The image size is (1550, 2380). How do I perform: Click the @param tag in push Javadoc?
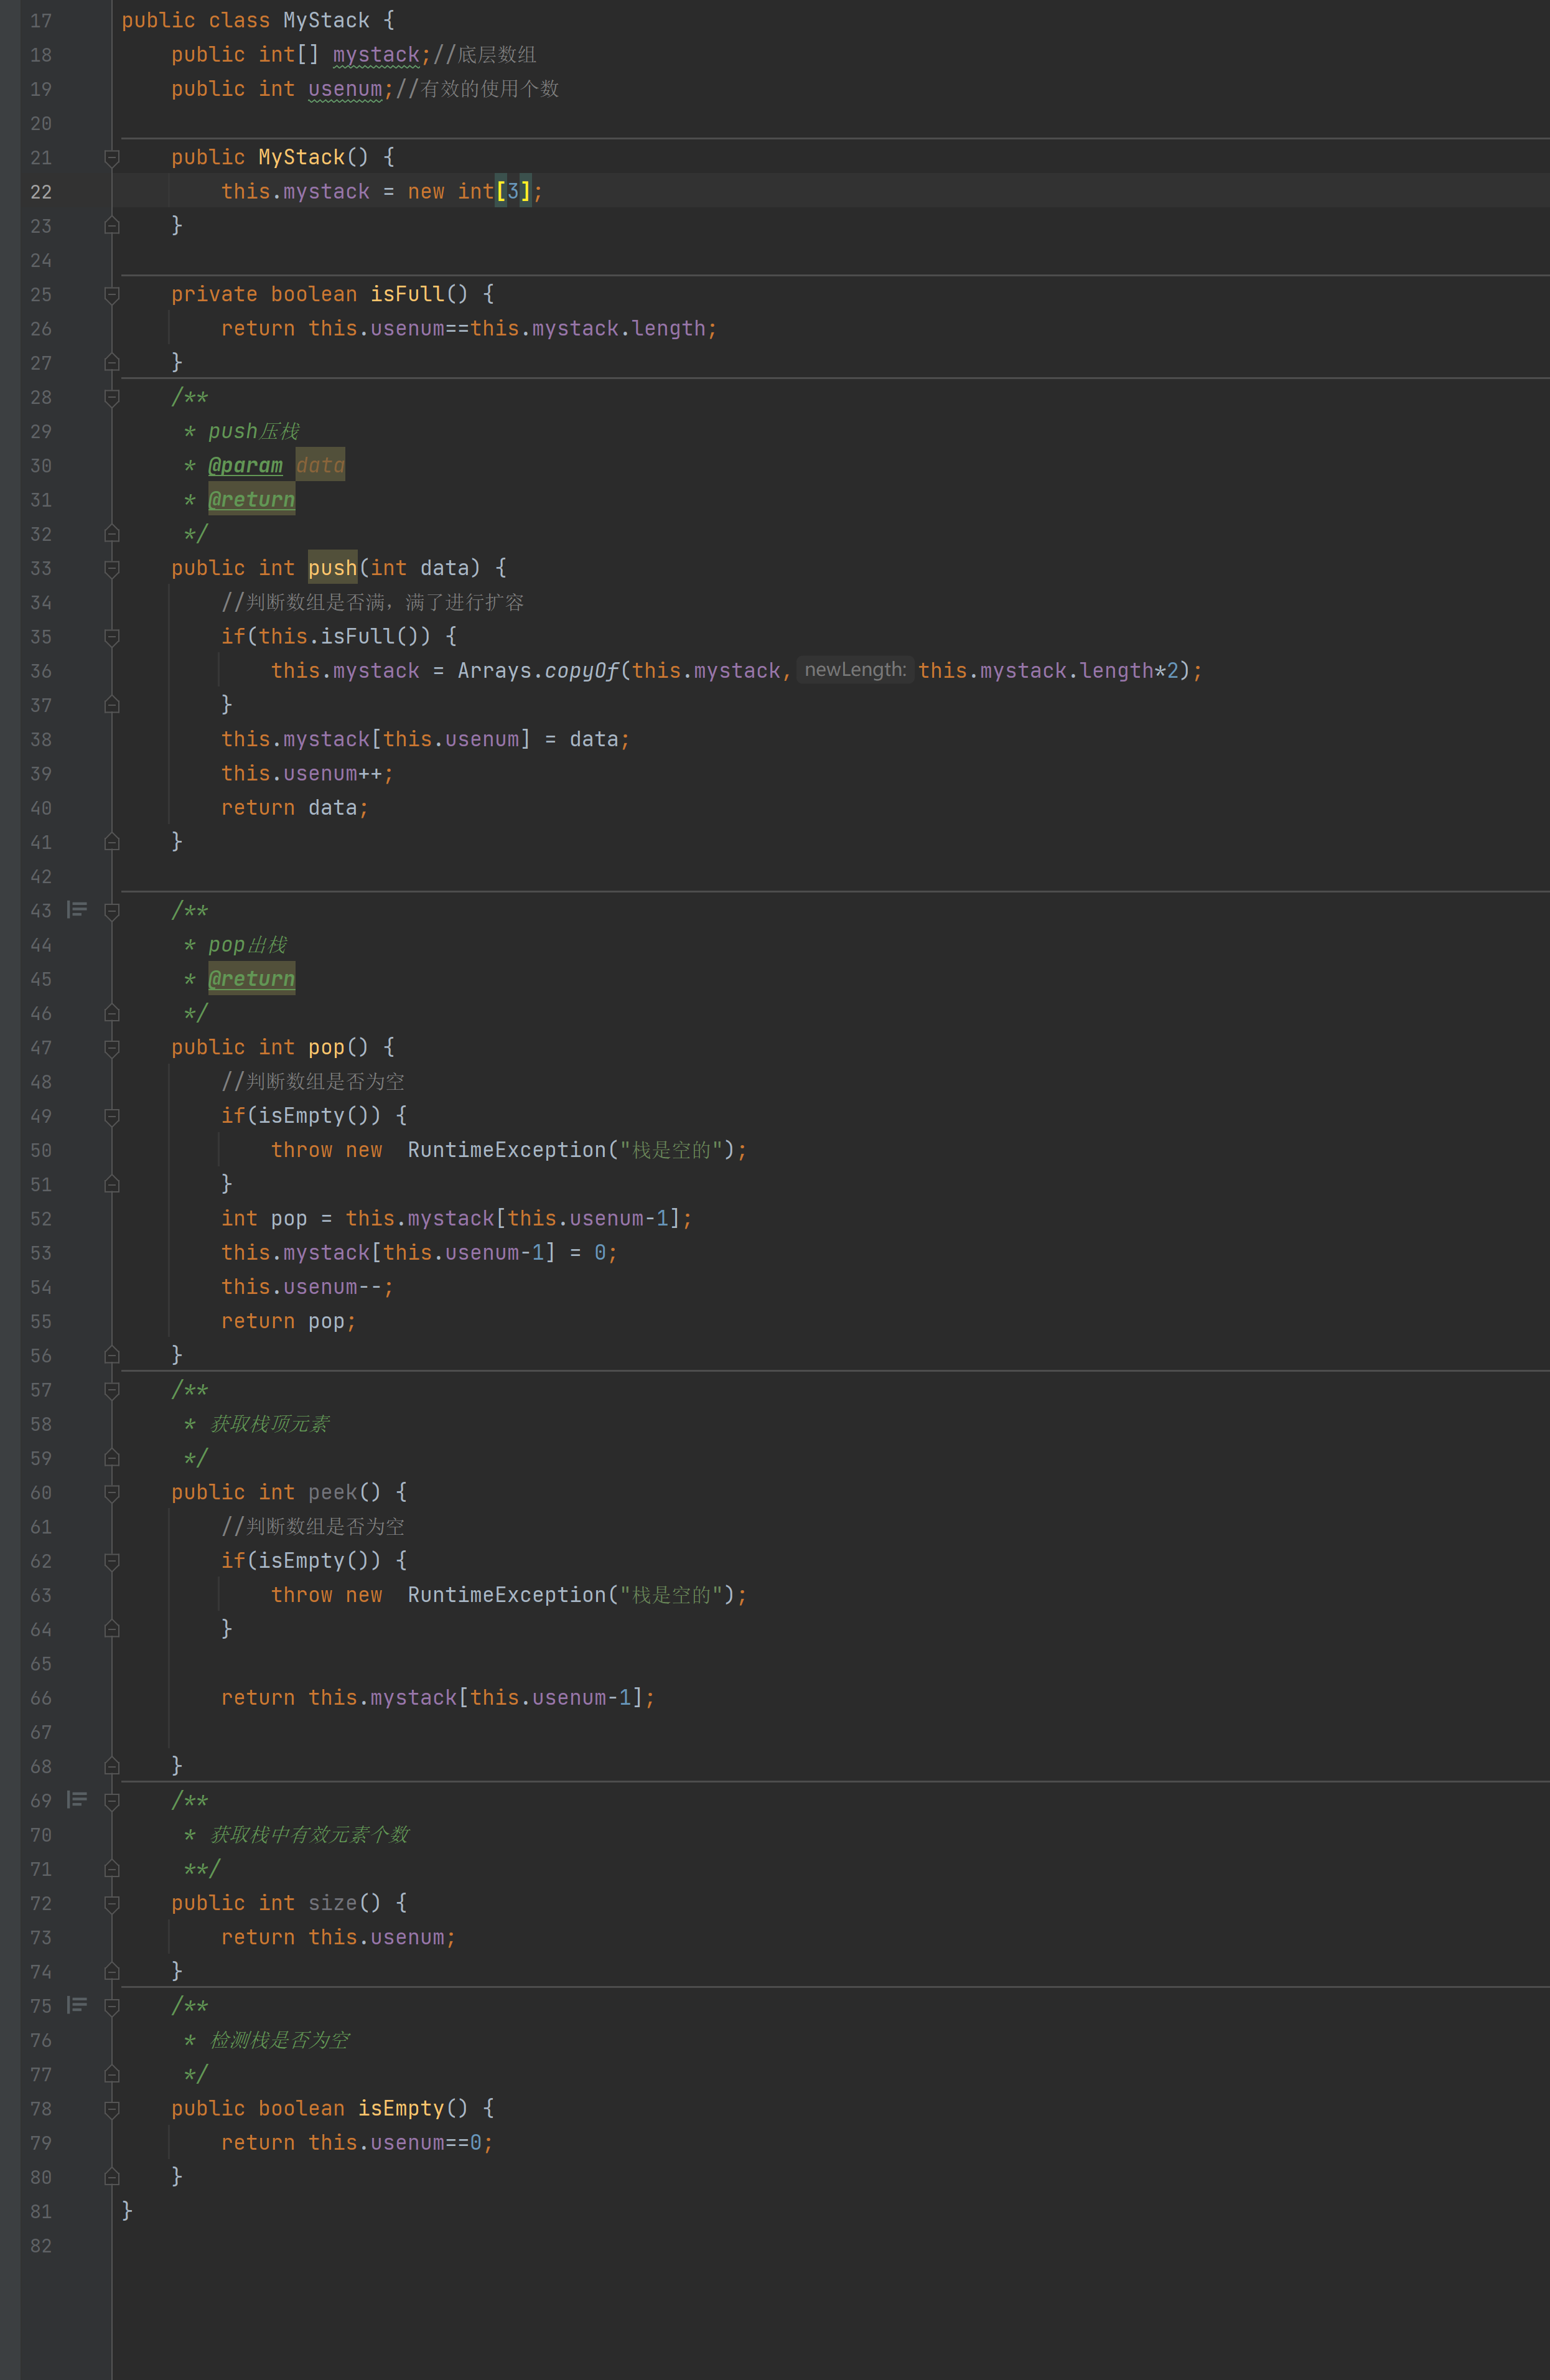click(245, 465)
